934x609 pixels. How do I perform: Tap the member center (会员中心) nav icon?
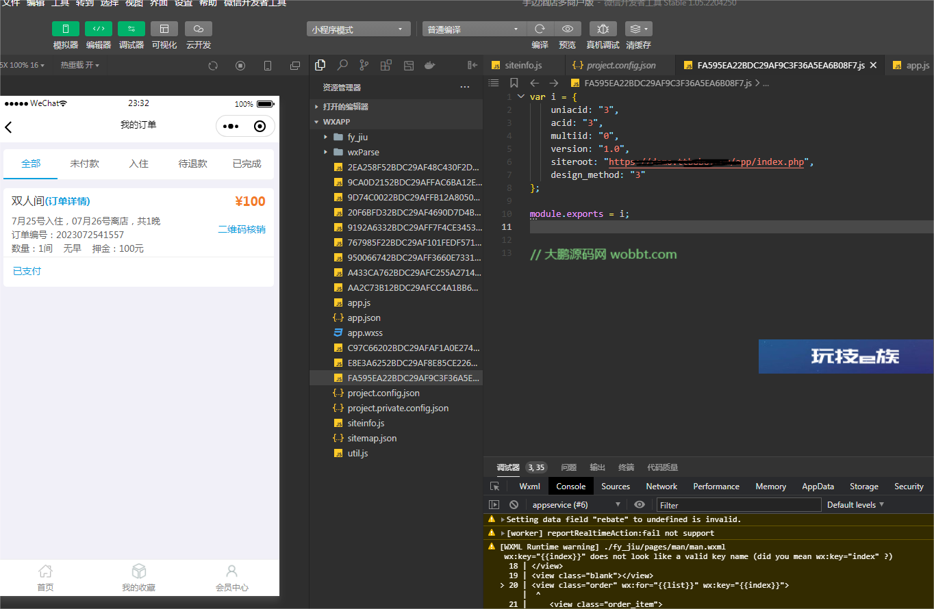coord(232,578)
